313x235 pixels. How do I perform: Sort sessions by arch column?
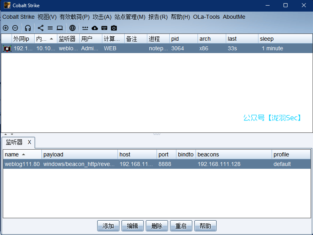click(x=212, y=39)
